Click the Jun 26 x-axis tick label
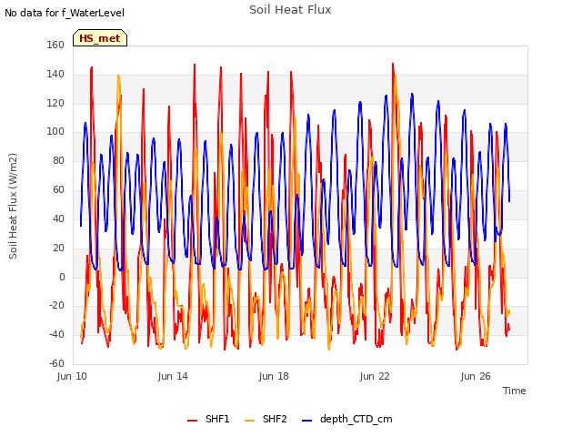 pyautogui.click(x=476, y=376)
